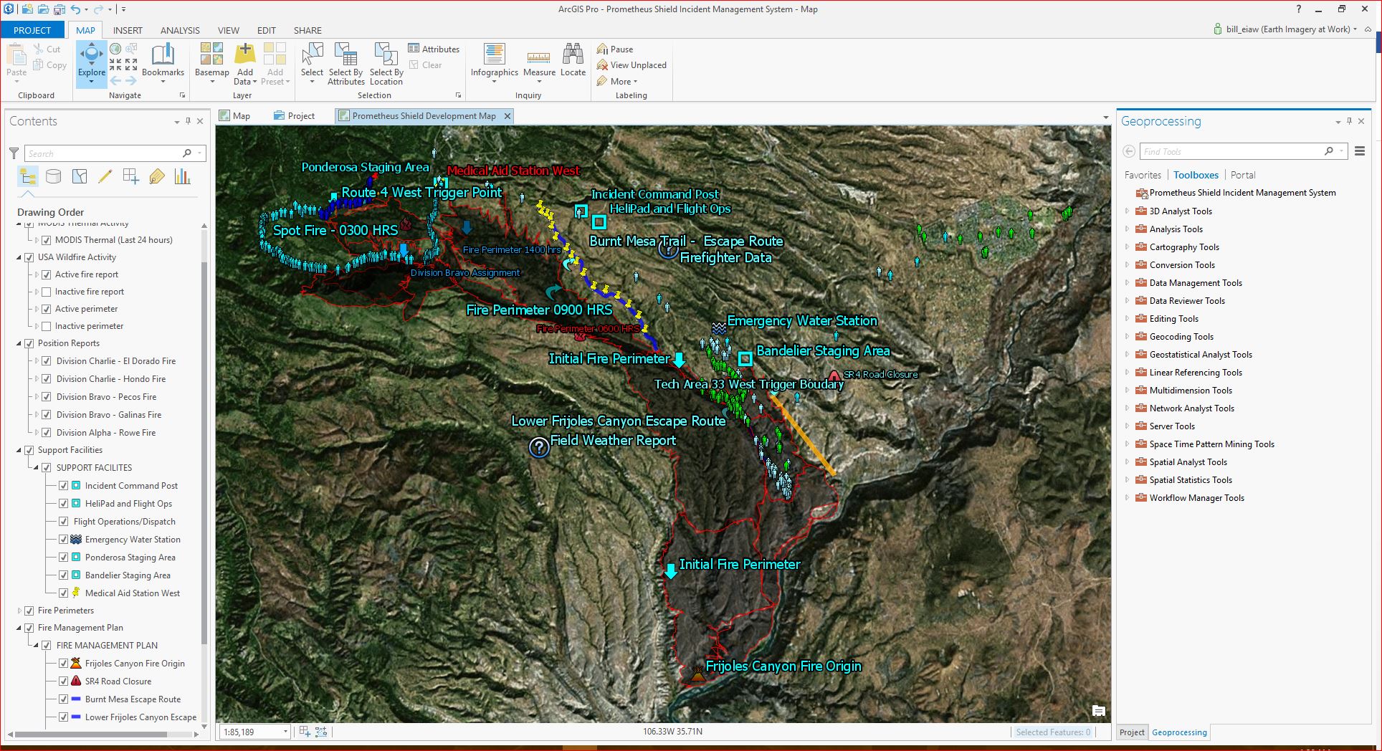Switch to the ANALYSIS ribbon tab
The height and width of the screenshot is (751, 1382).
(179, 30)
